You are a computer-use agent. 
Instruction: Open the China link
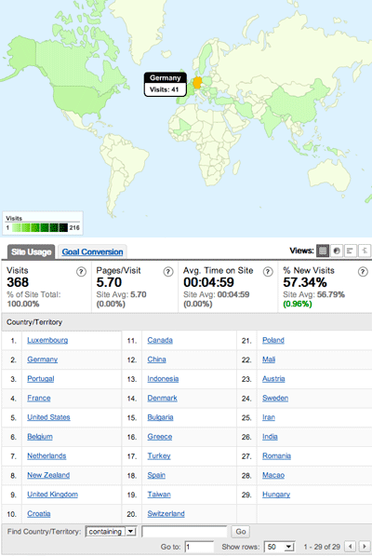[x=156, y=359]
